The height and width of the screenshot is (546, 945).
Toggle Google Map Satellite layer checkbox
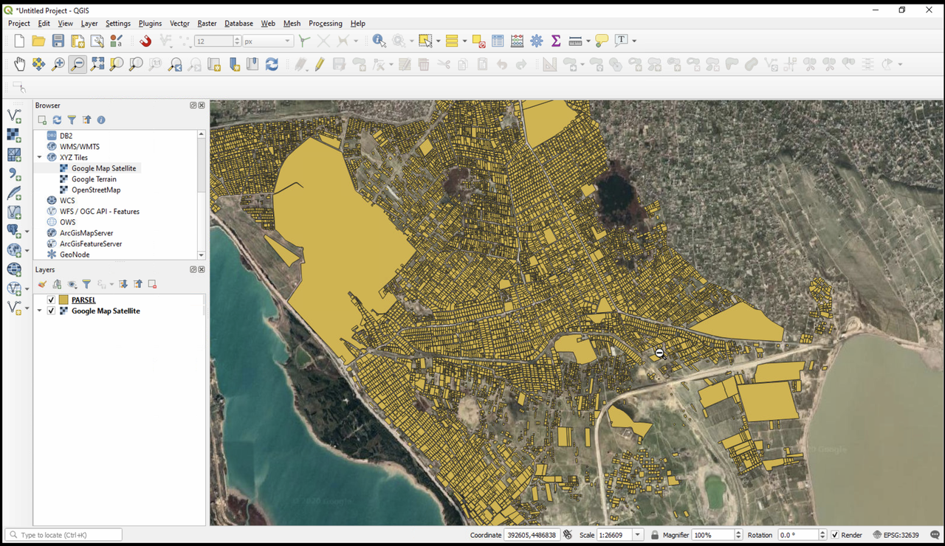[x=51, y=311]
